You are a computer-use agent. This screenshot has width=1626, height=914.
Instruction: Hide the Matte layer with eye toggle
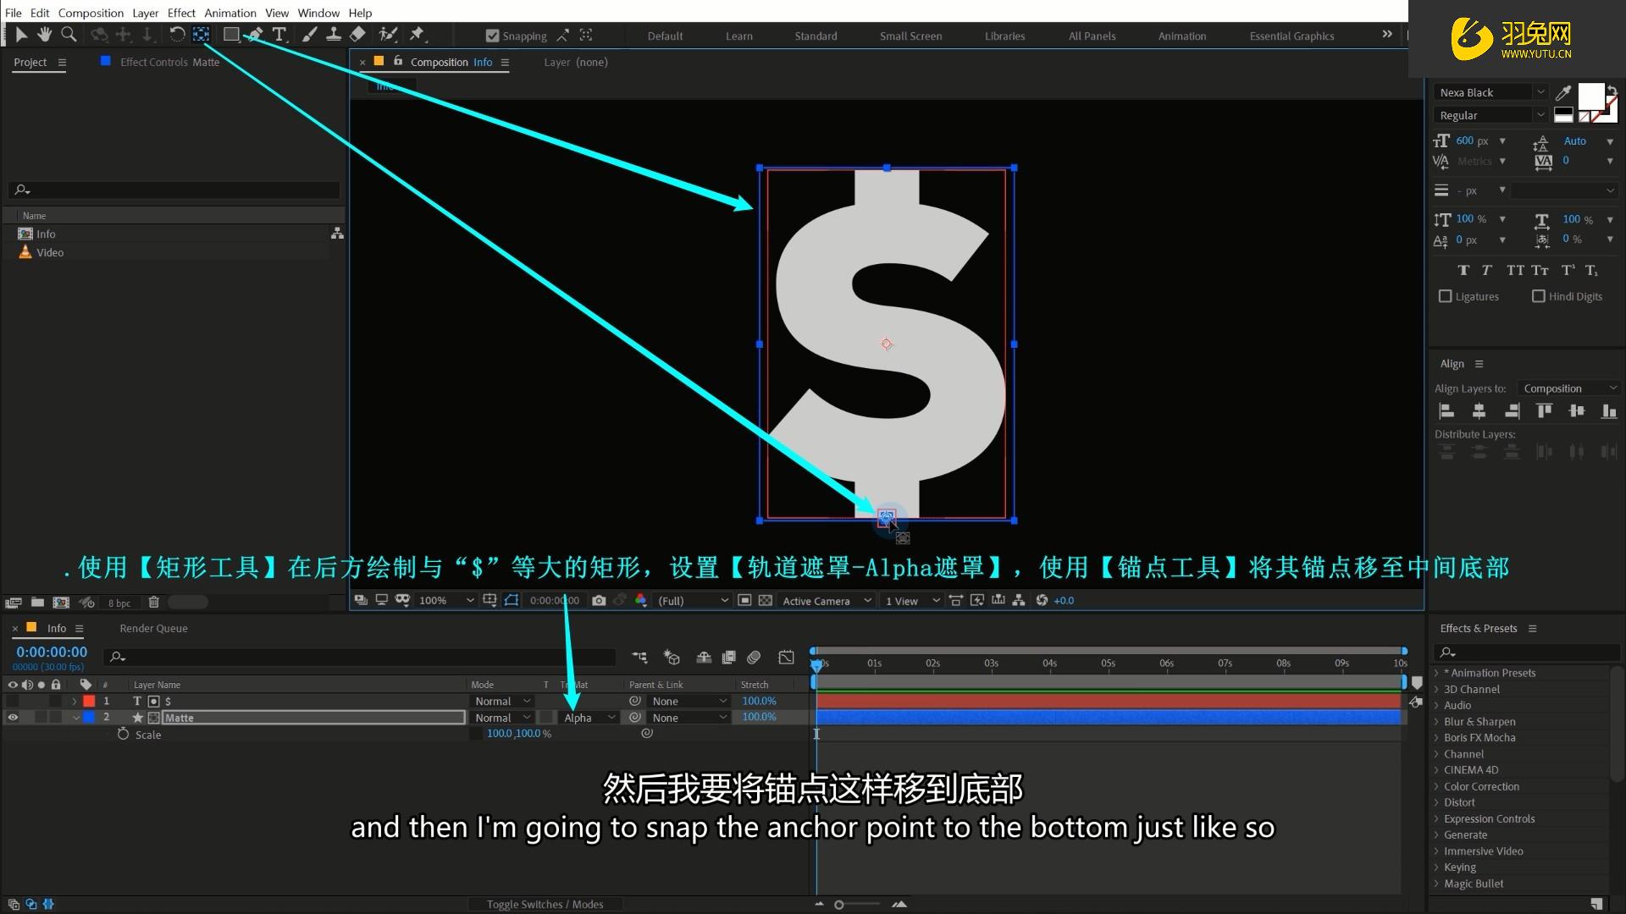pos(13,718)
